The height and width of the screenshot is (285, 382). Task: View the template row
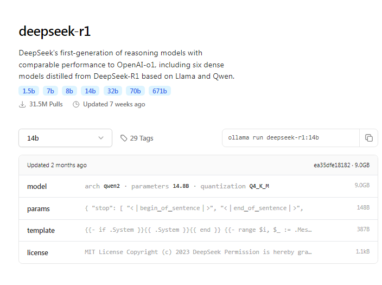pyautogui.click(x=198, y=230)
